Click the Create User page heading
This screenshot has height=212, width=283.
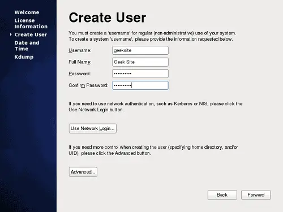click(108, 18)
